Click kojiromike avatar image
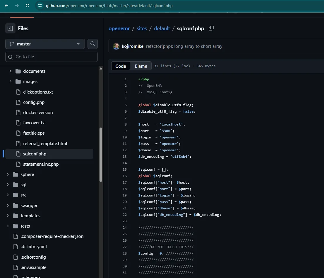Viewport: 324px width, 278px height. tap(116, 46)
